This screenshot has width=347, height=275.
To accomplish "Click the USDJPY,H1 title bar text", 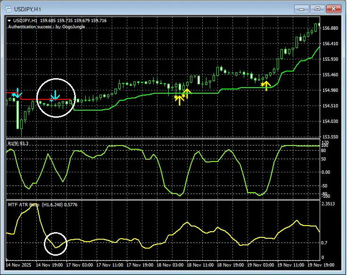I will pos(27,9).
